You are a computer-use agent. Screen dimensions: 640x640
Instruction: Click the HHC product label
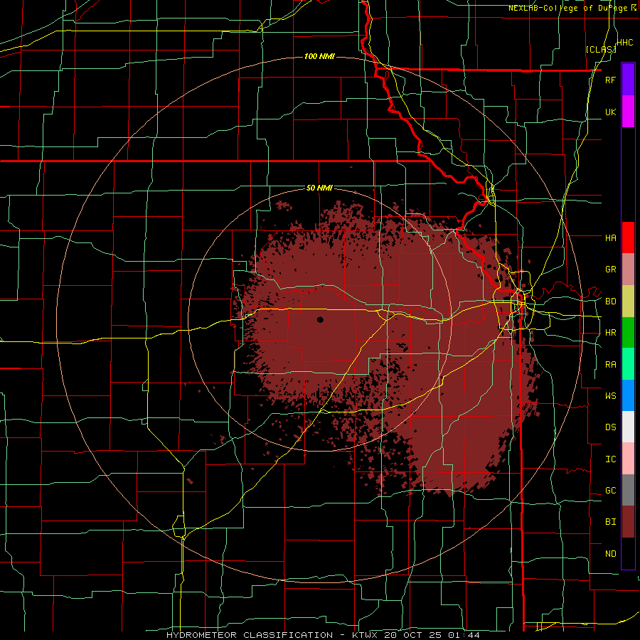click(625, 43)
